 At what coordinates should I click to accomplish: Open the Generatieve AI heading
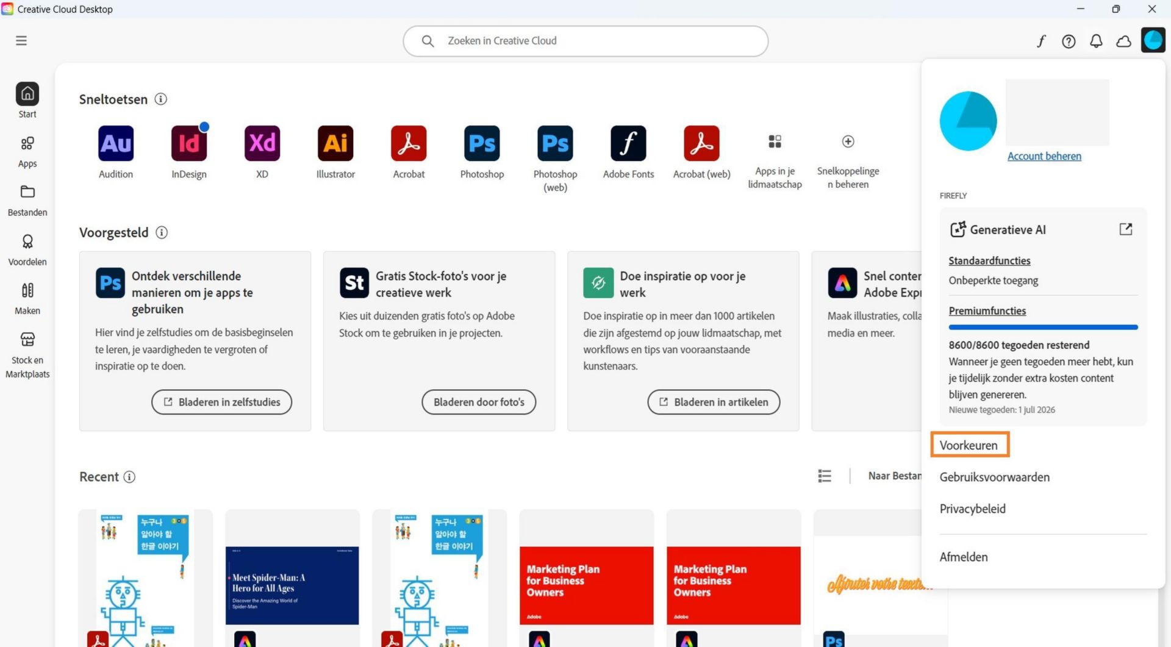[x=1008, y=230]
